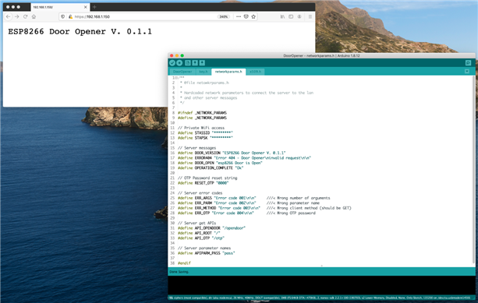Go back in the browser
The width and height of the screenshot is (478, 303).
point(9,17)
